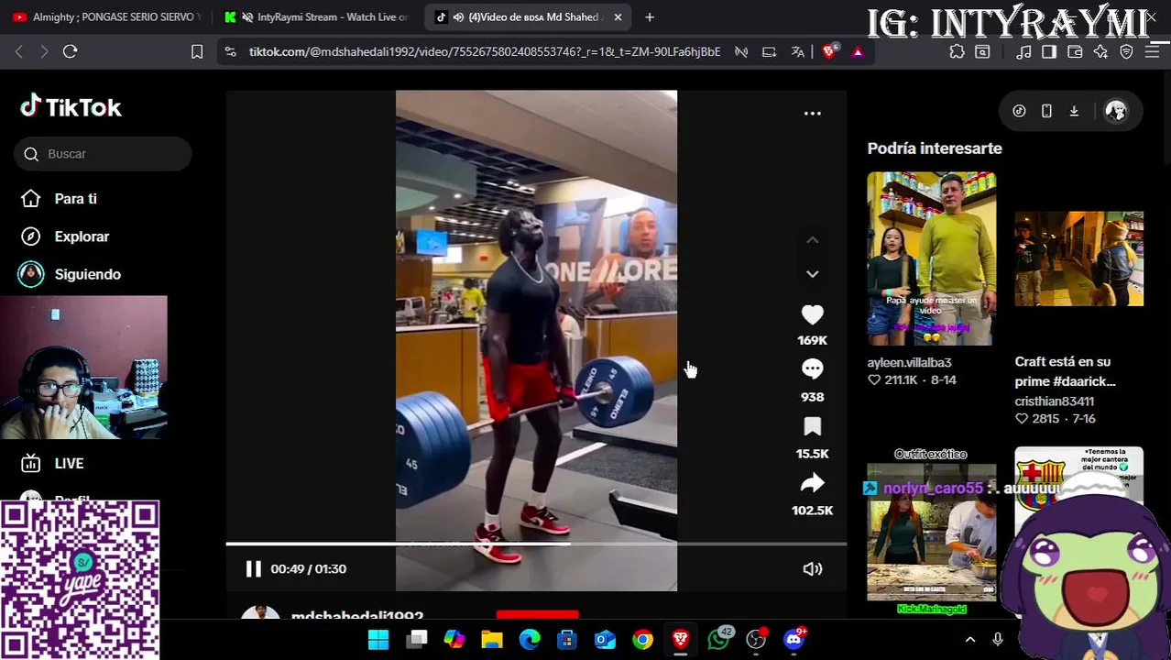Open cristhian83411 profile link
The height and width of the screenshot is (660, 1171).
pyautogui.click(x=1054, y=401)
